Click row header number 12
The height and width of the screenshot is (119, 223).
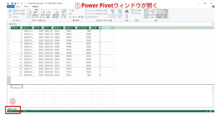(x=9, y=66)
